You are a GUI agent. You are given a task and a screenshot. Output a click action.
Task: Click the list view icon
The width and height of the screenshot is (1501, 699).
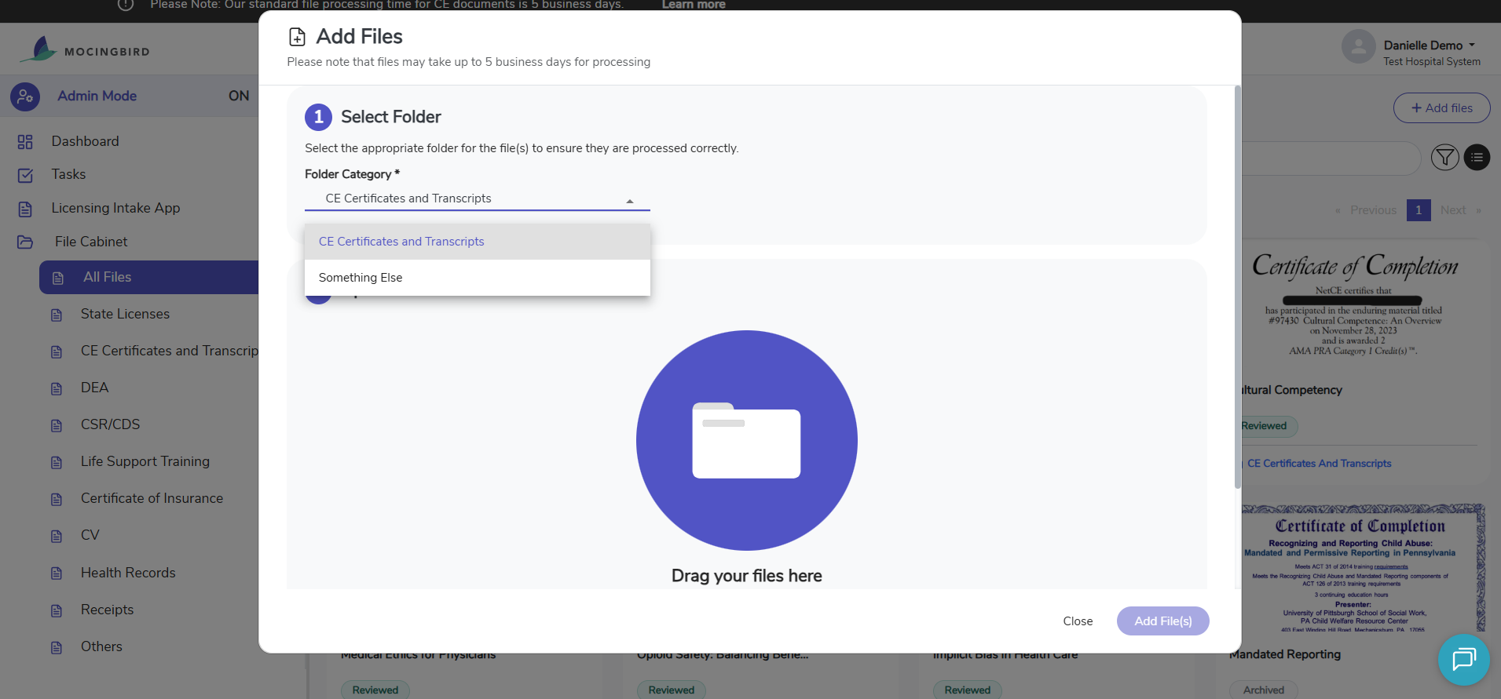(1477, 158)
